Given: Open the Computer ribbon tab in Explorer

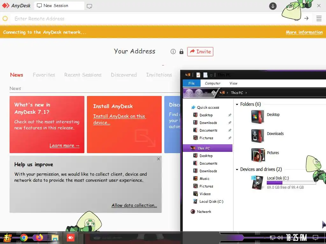Looking at the screenshot, I should click(x=212, y=83).
